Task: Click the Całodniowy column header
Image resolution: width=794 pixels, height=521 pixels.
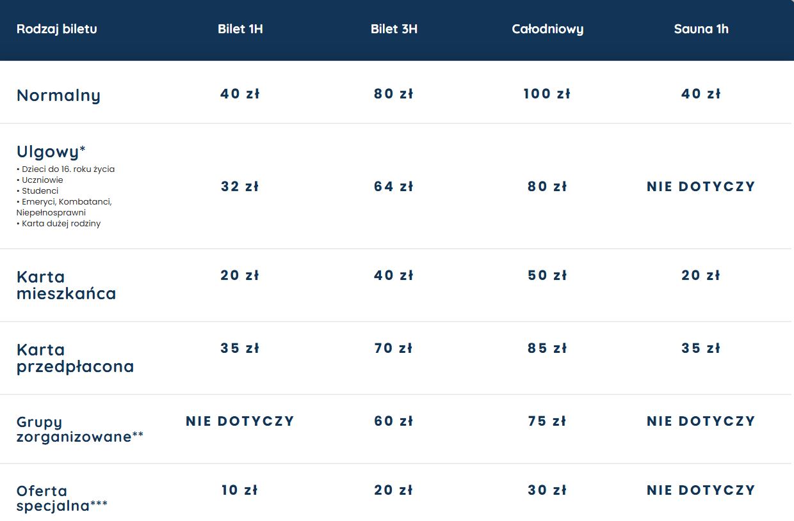Action: pyautogui.click(x=547, y=29)
